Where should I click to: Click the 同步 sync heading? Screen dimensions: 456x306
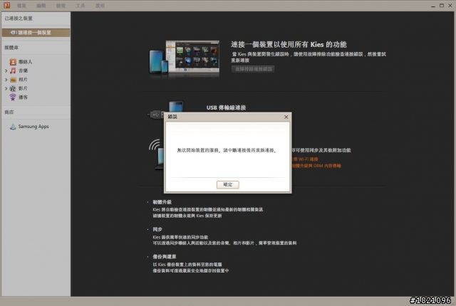point(157,229)
